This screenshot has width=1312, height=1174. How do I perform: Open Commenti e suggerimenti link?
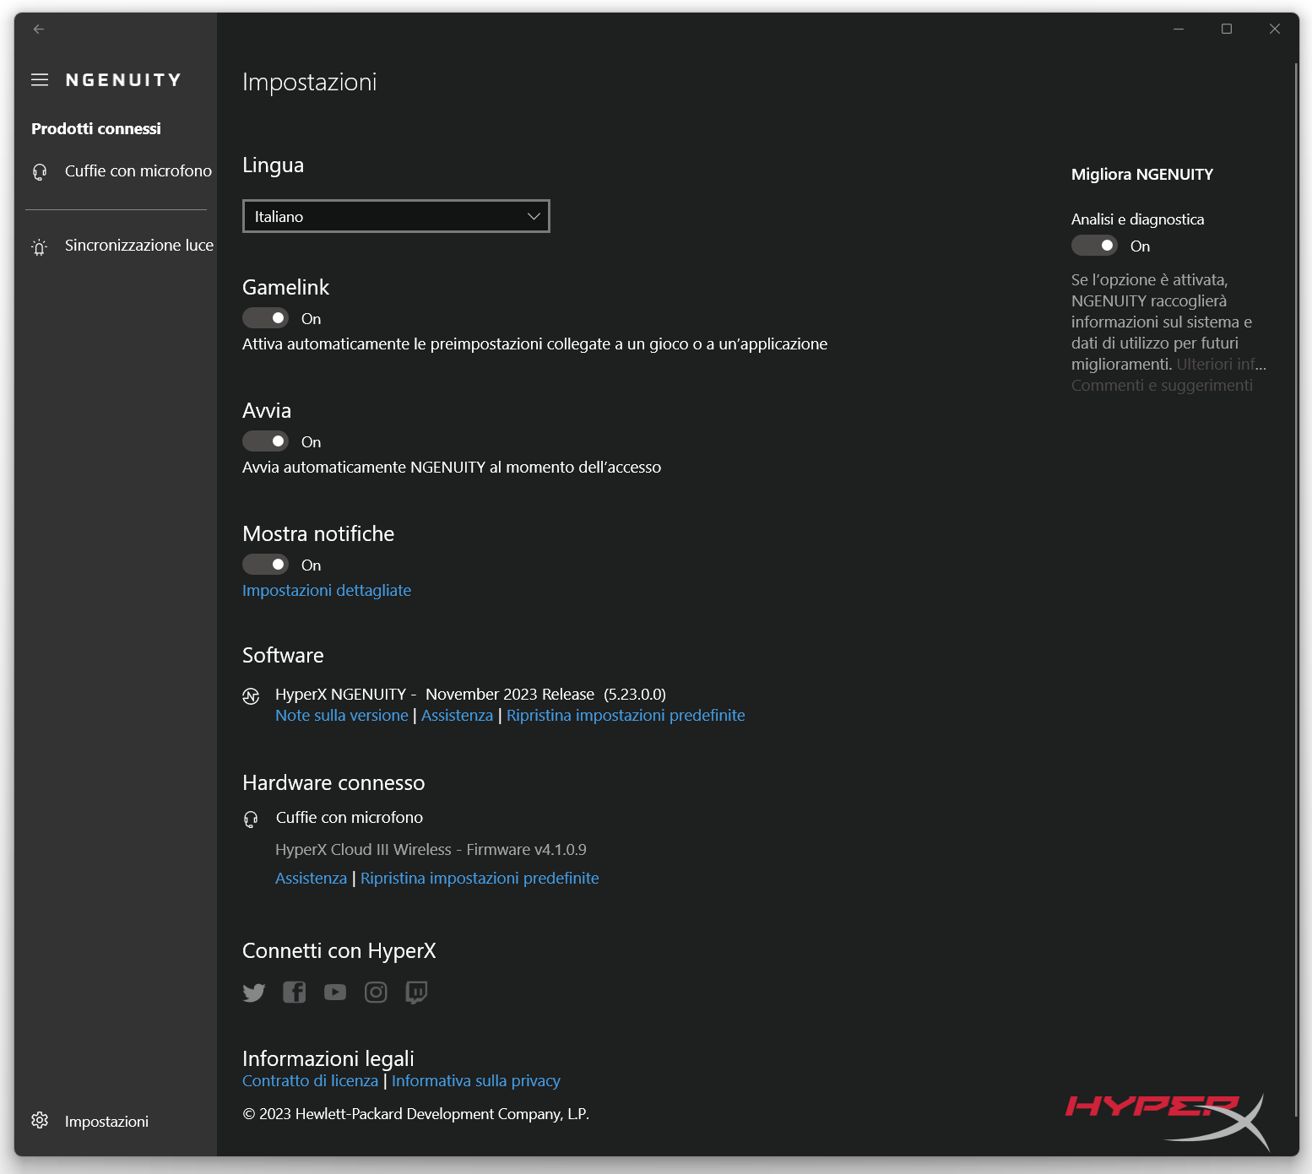pos(1162,385)
